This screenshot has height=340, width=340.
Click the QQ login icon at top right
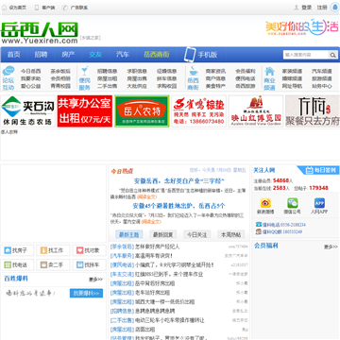click(334, 8)
